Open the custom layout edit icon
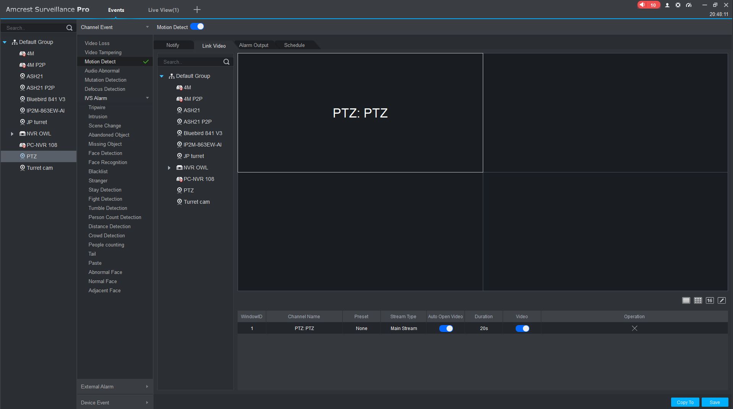Viewport: 733px width, 409px height. (x=722, y=301)
